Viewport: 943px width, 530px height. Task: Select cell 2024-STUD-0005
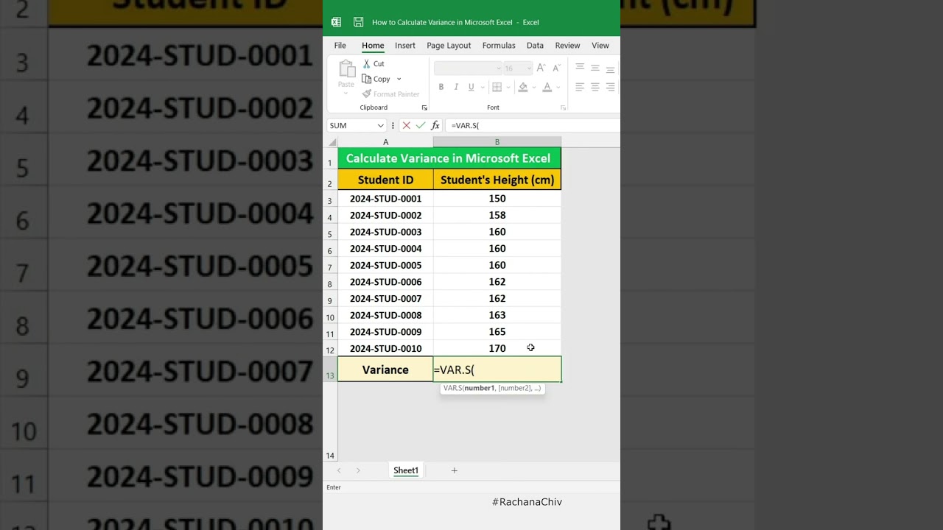[x=385, y=265]
